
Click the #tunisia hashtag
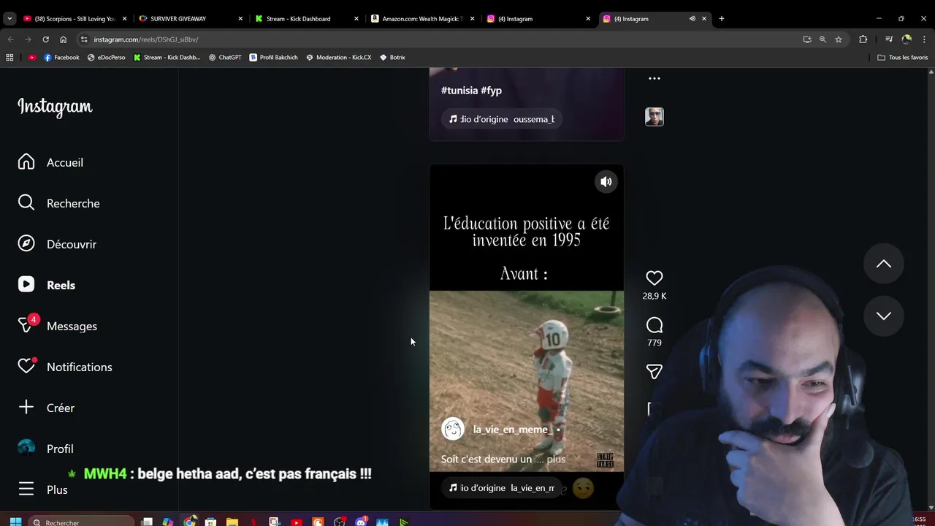pos(459,91)
